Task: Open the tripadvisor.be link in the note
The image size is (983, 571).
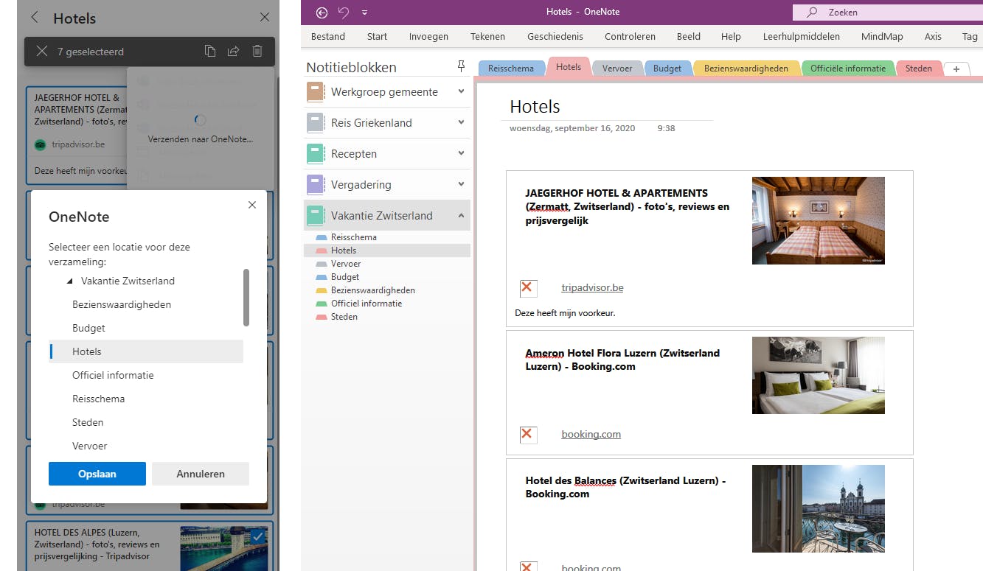Action: click(x=592, y=287)
